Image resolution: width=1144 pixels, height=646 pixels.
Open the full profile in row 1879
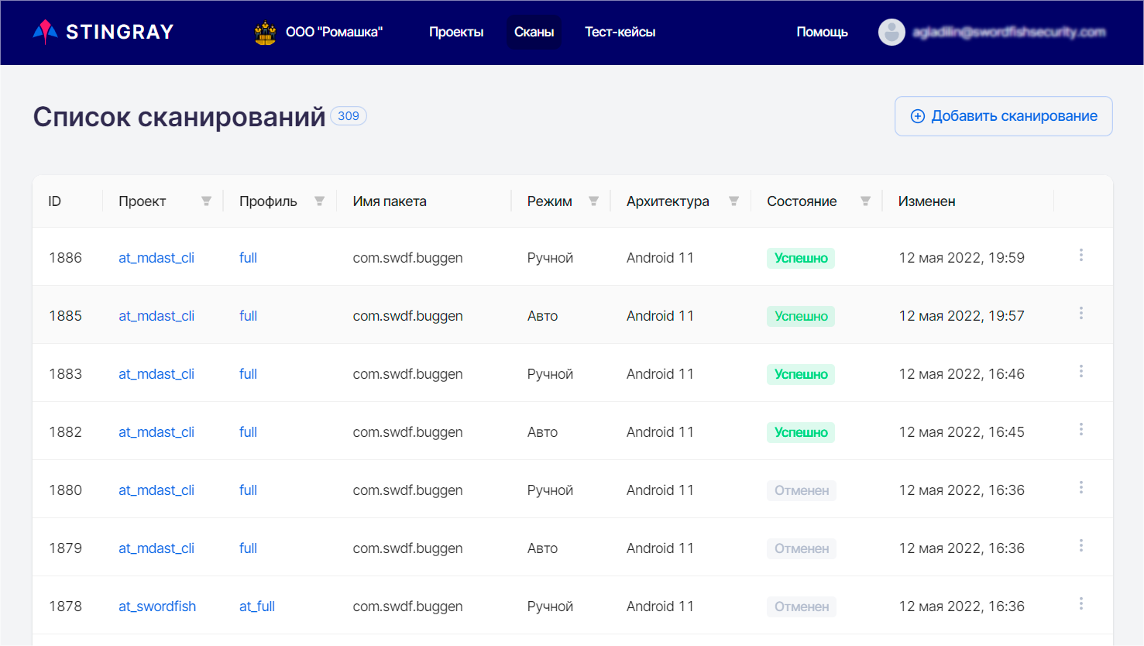coord(248,548)
